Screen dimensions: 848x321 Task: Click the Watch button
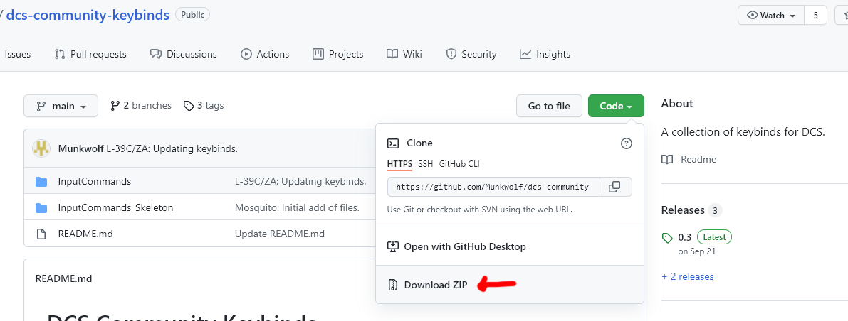[771, 16]
